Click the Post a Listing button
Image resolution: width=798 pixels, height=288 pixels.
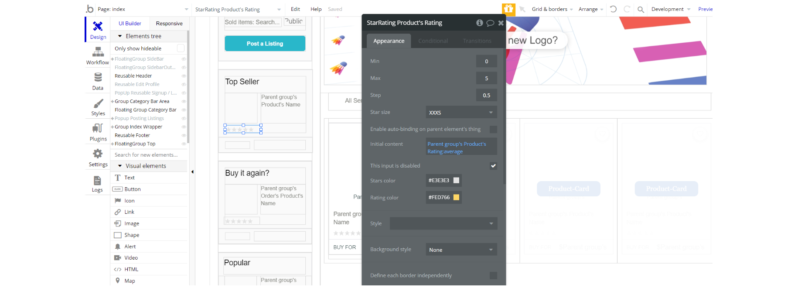click(265, 44)
